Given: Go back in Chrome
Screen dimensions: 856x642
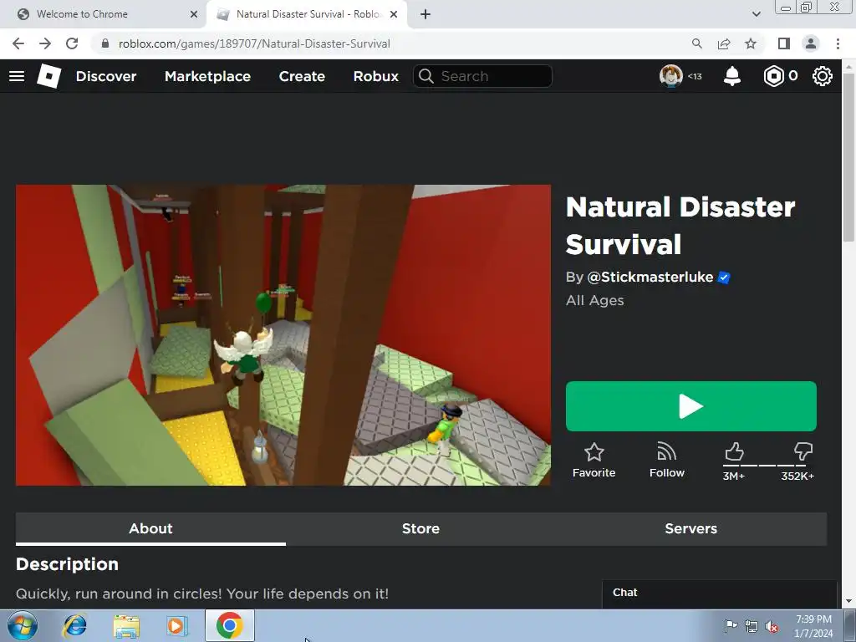Looking at the screenshot, I should click(18, 43).
